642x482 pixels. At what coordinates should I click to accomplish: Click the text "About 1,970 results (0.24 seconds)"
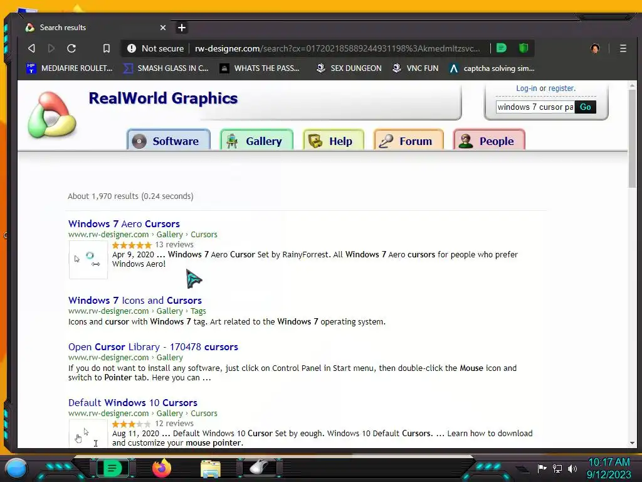130,196
